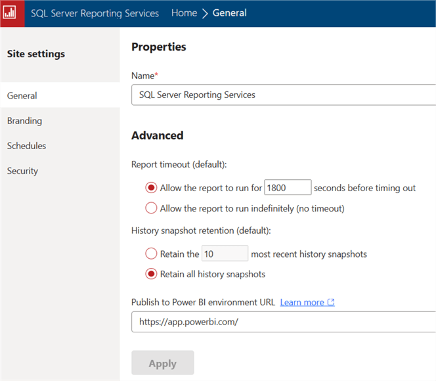Click the external link icon beside Learn more
436x381 pixels.
click(x=331, y=303)
